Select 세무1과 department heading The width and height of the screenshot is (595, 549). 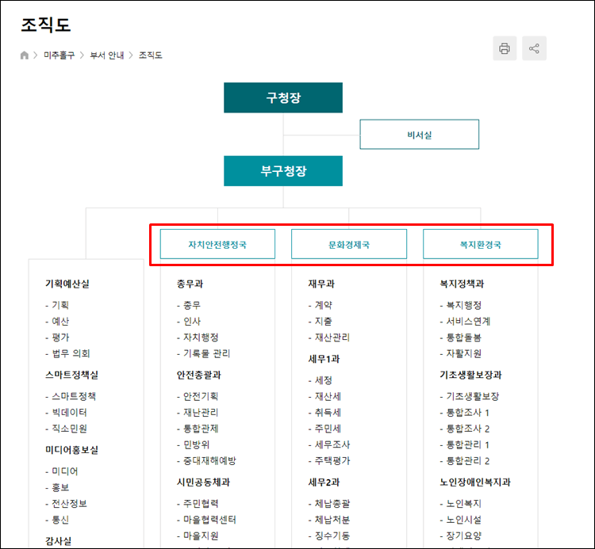pyautogui.click(x=324, y=359)
